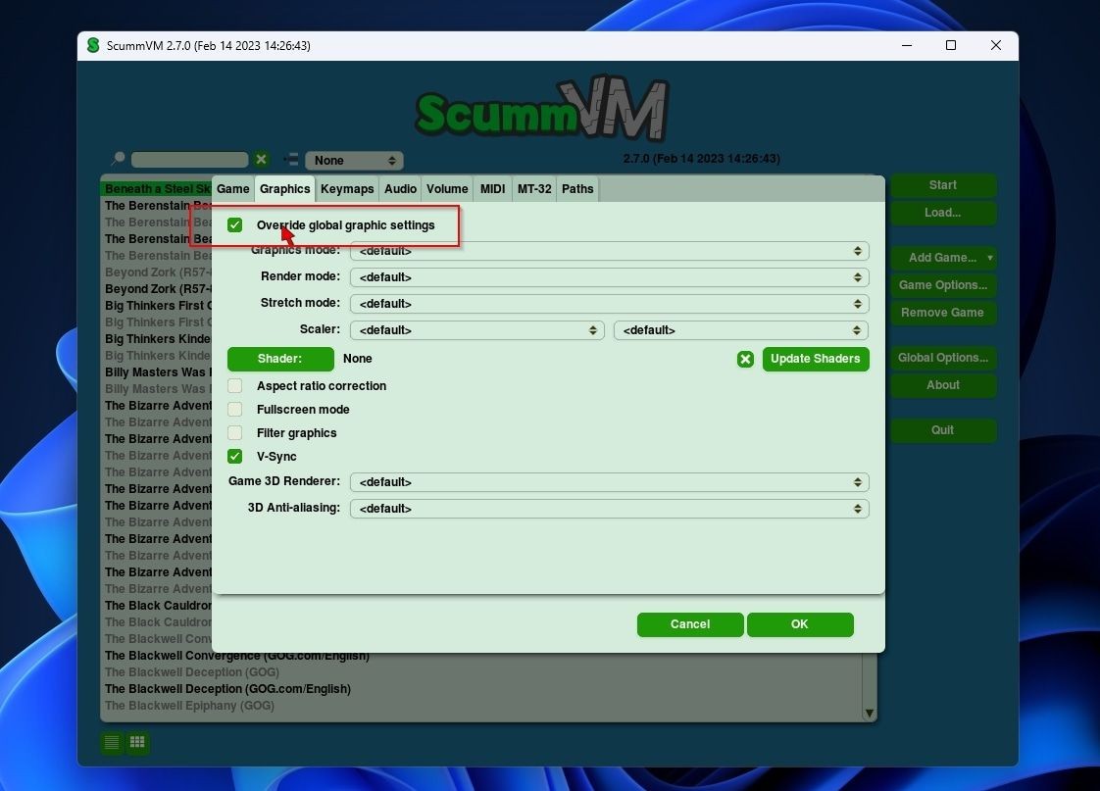Enable Aspect ratio correction
1100x791 pixels.
coord(235,385)
